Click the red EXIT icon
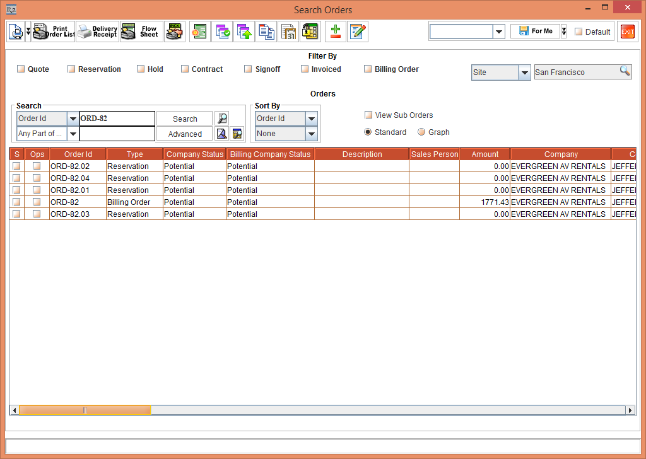646x459 pixels. 627,32
